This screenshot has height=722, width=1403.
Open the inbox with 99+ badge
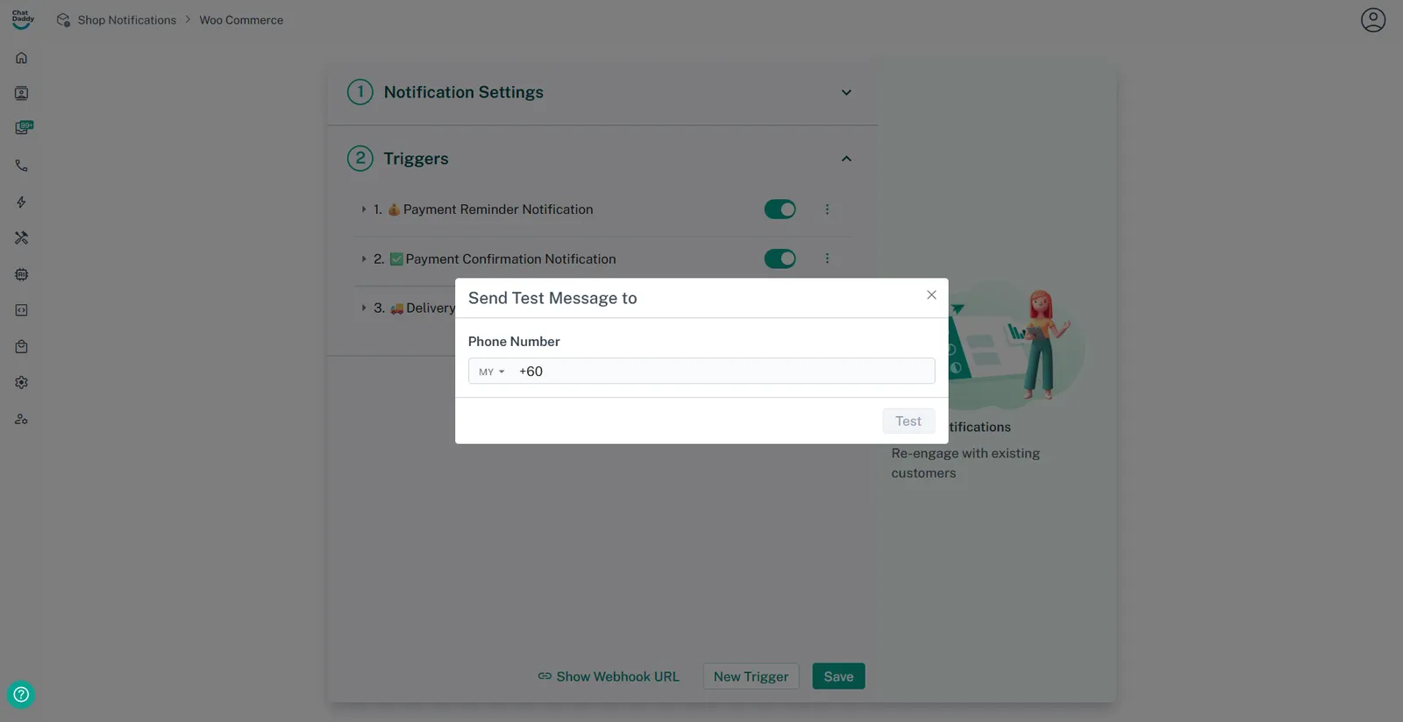(23, 128)
